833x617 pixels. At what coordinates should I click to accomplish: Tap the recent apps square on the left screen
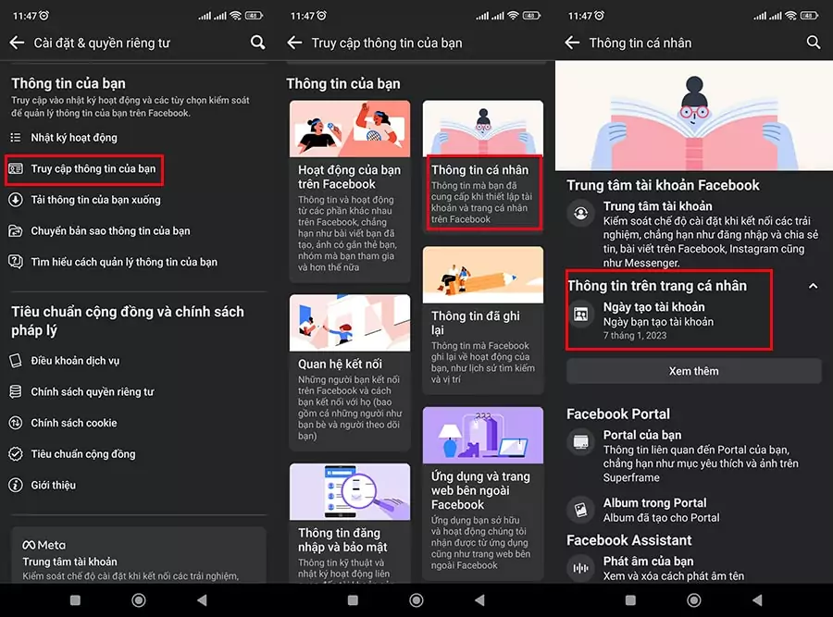pos(76,600)
